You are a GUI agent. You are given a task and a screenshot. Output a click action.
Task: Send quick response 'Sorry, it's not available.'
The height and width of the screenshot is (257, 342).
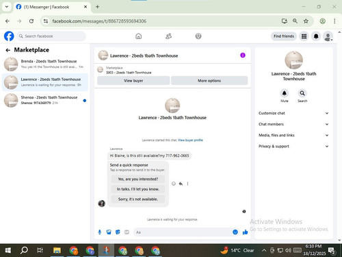coord(138,199)
